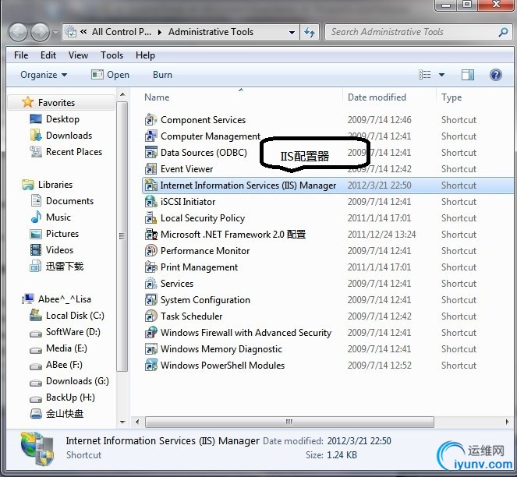Show hidden breadcrumb path chevrons
This screenshot has height=477, width=517.
tap(83, 32)
